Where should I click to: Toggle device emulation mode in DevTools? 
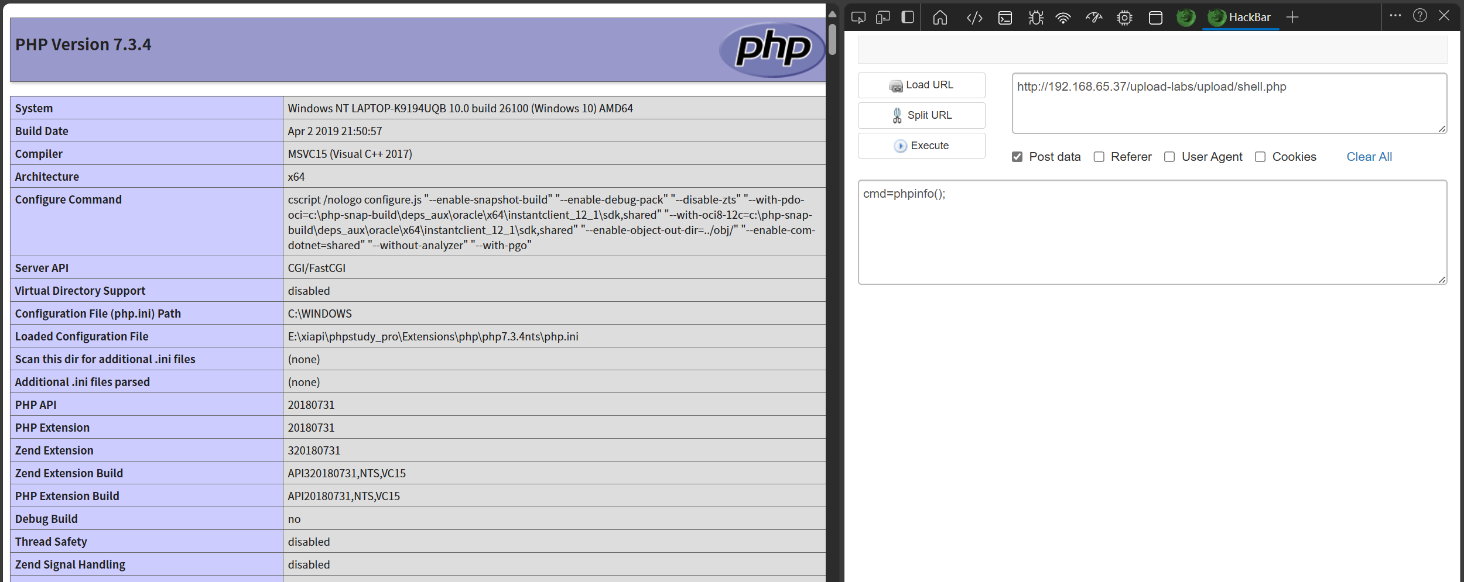(x=883, y=18)
